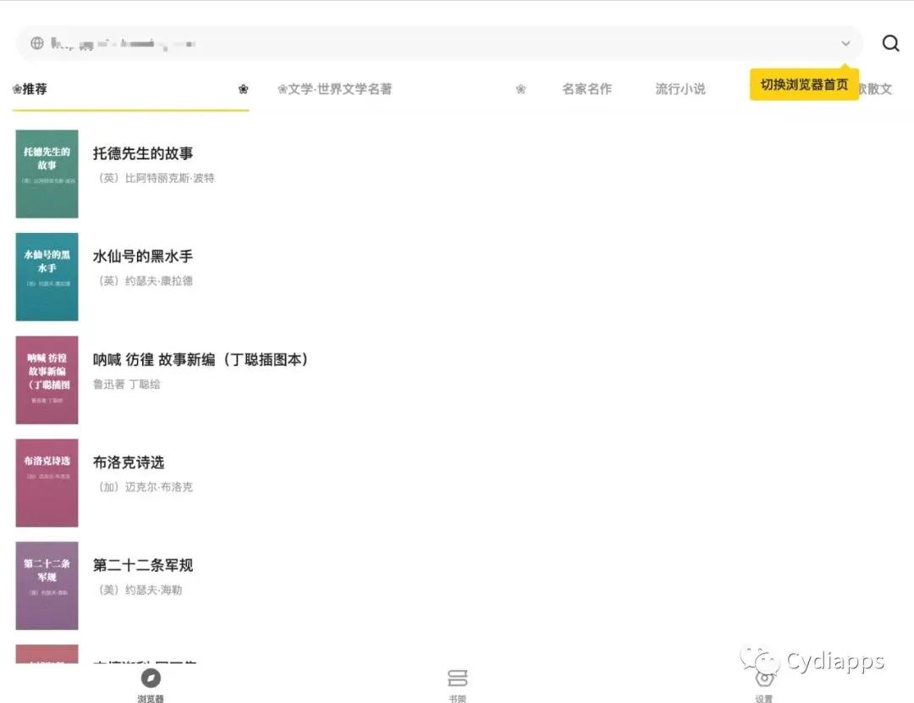The image size is (914, 703).
Task: Open cover thumbnail of 呐喊 彷徨 故事新编
Action: pos(47,379)
